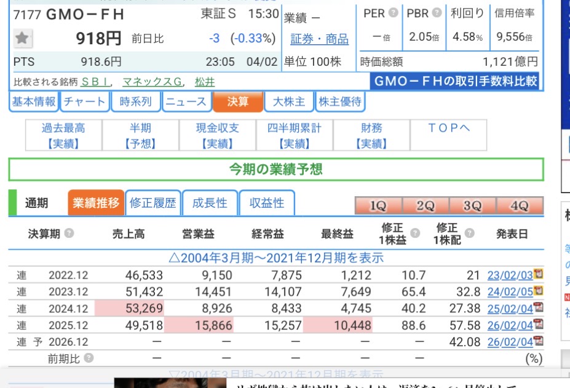Click the help icon next to PER
Viewport: 570px width, 388px height.
(393, 13)
